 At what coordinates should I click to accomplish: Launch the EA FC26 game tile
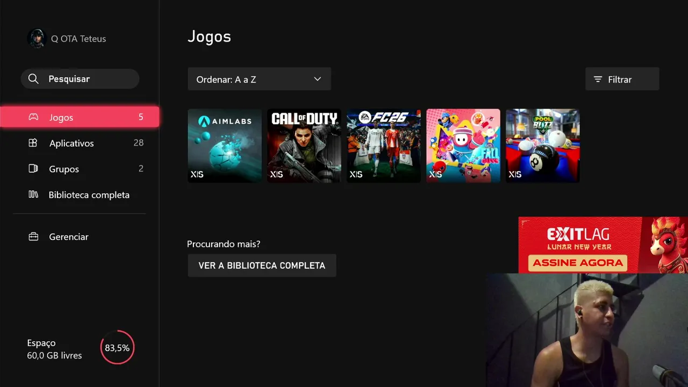click(384, 146)
